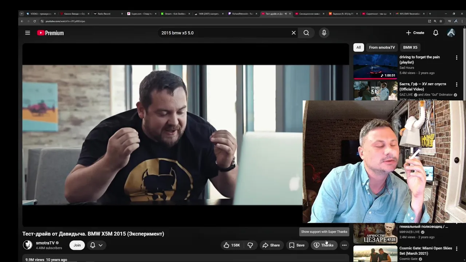
Task: Send Super Thanks with Thanks button
Action: [324, 245]
